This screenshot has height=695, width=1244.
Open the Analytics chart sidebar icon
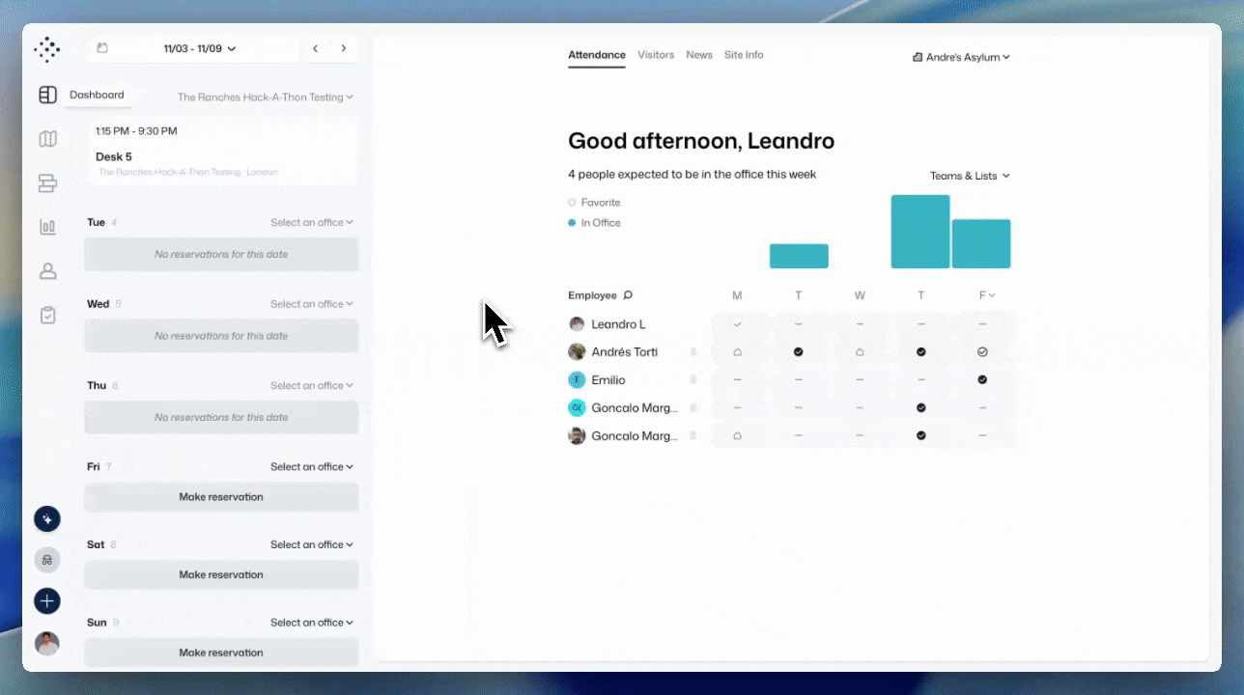point(47,226)
